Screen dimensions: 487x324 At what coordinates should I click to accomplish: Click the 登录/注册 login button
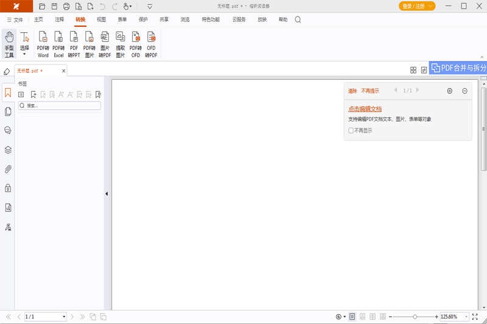417,6
